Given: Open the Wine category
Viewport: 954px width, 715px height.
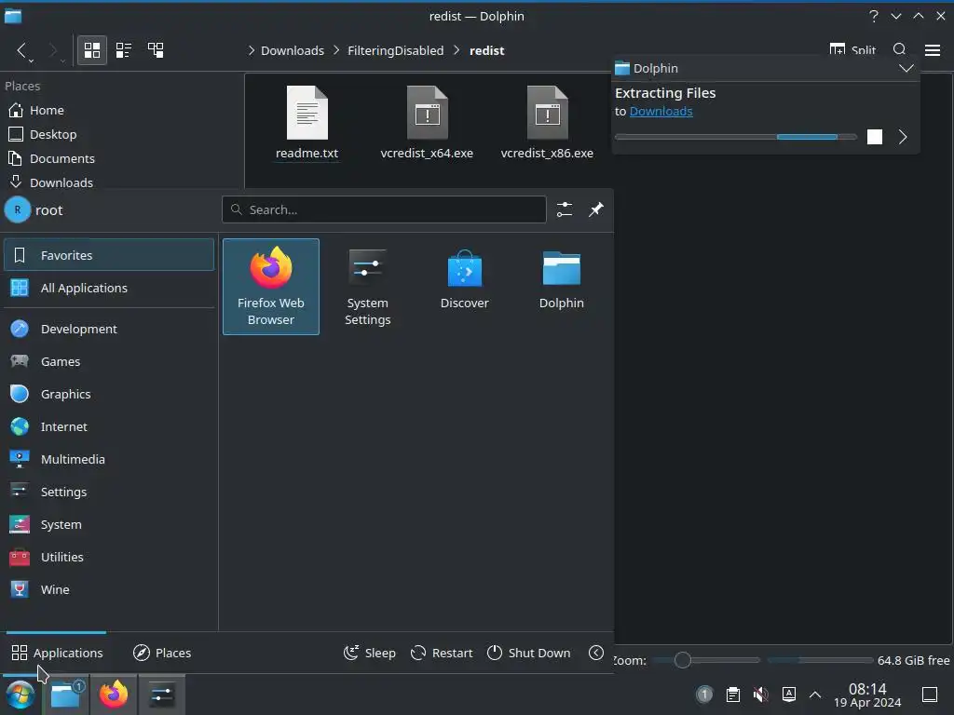Looking at the screenshot, I should [109, 589].
